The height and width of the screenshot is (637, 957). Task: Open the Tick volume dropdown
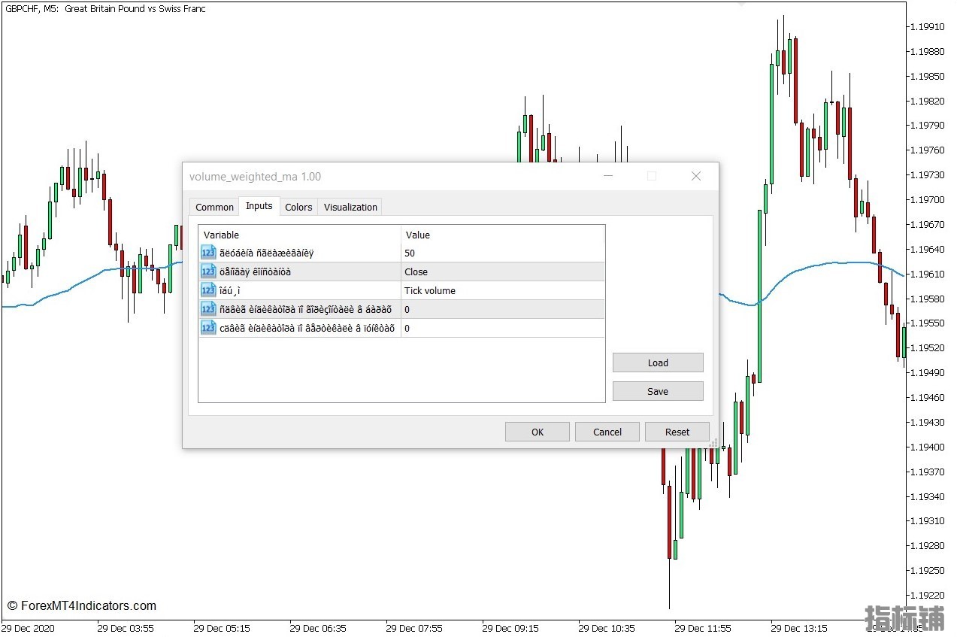[502, 291]
